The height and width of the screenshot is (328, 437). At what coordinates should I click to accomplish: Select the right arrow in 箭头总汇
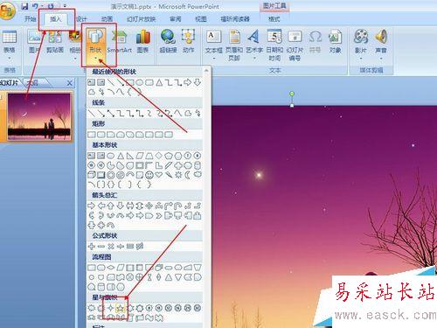pos(91,206)
